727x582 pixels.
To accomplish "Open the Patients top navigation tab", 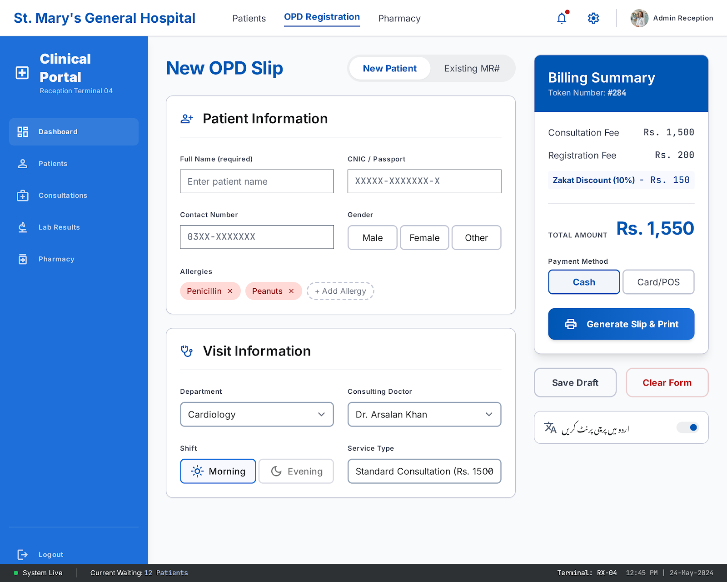I will [249, 19].
